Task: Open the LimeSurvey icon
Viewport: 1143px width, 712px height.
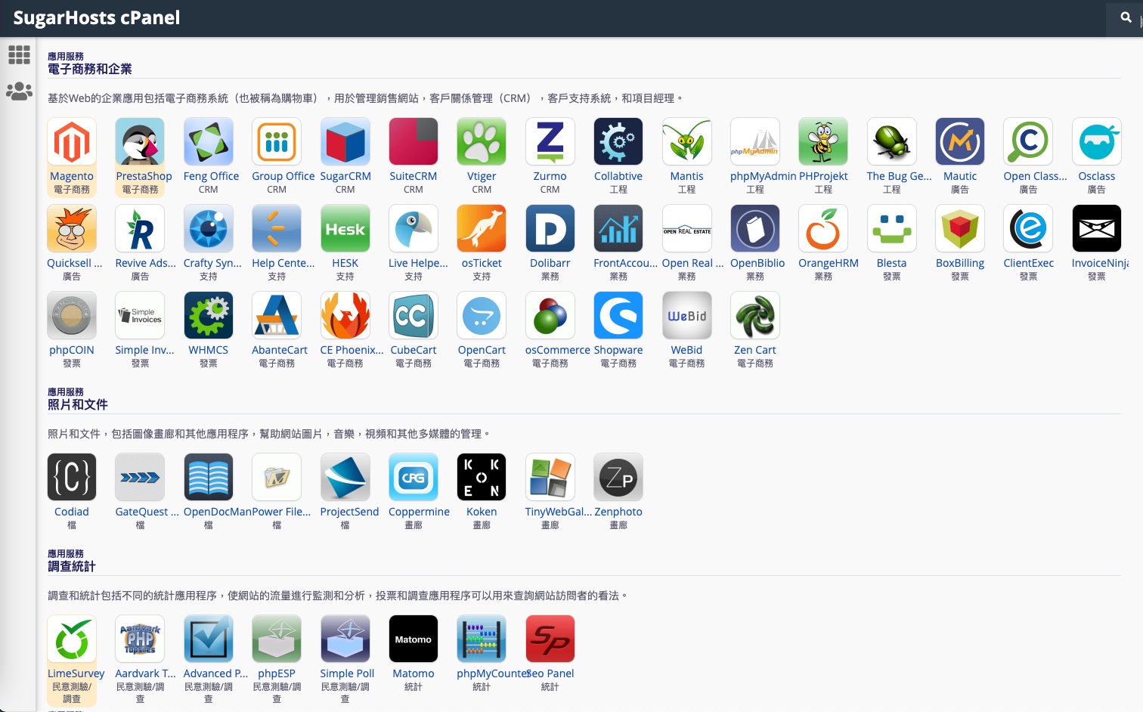Action: pos(72,639)
